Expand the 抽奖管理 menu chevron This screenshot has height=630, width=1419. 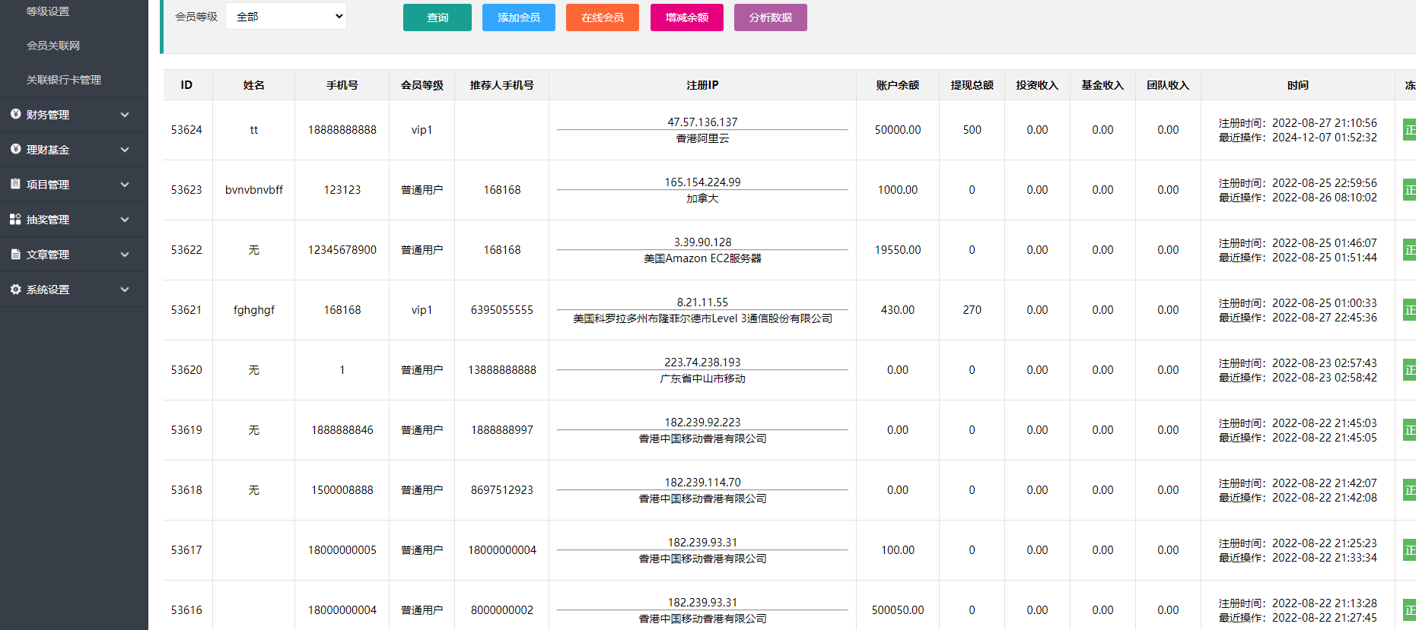tap(125, 220)
